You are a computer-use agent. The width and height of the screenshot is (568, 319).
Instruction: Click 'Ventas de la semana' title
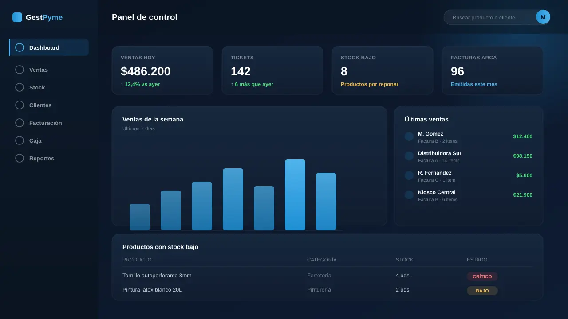pyautogui.click(x=153, y=119)
